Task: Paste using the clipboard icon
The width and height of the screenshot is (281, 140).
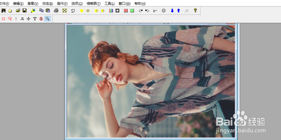Action: (x=48, y=11)
